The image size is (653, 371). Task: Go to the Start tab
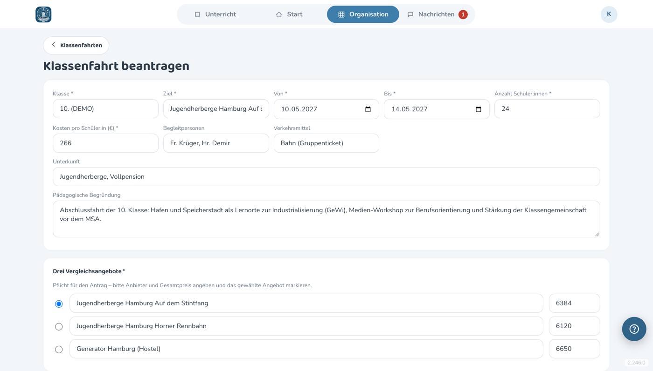(x=289, y=14)
